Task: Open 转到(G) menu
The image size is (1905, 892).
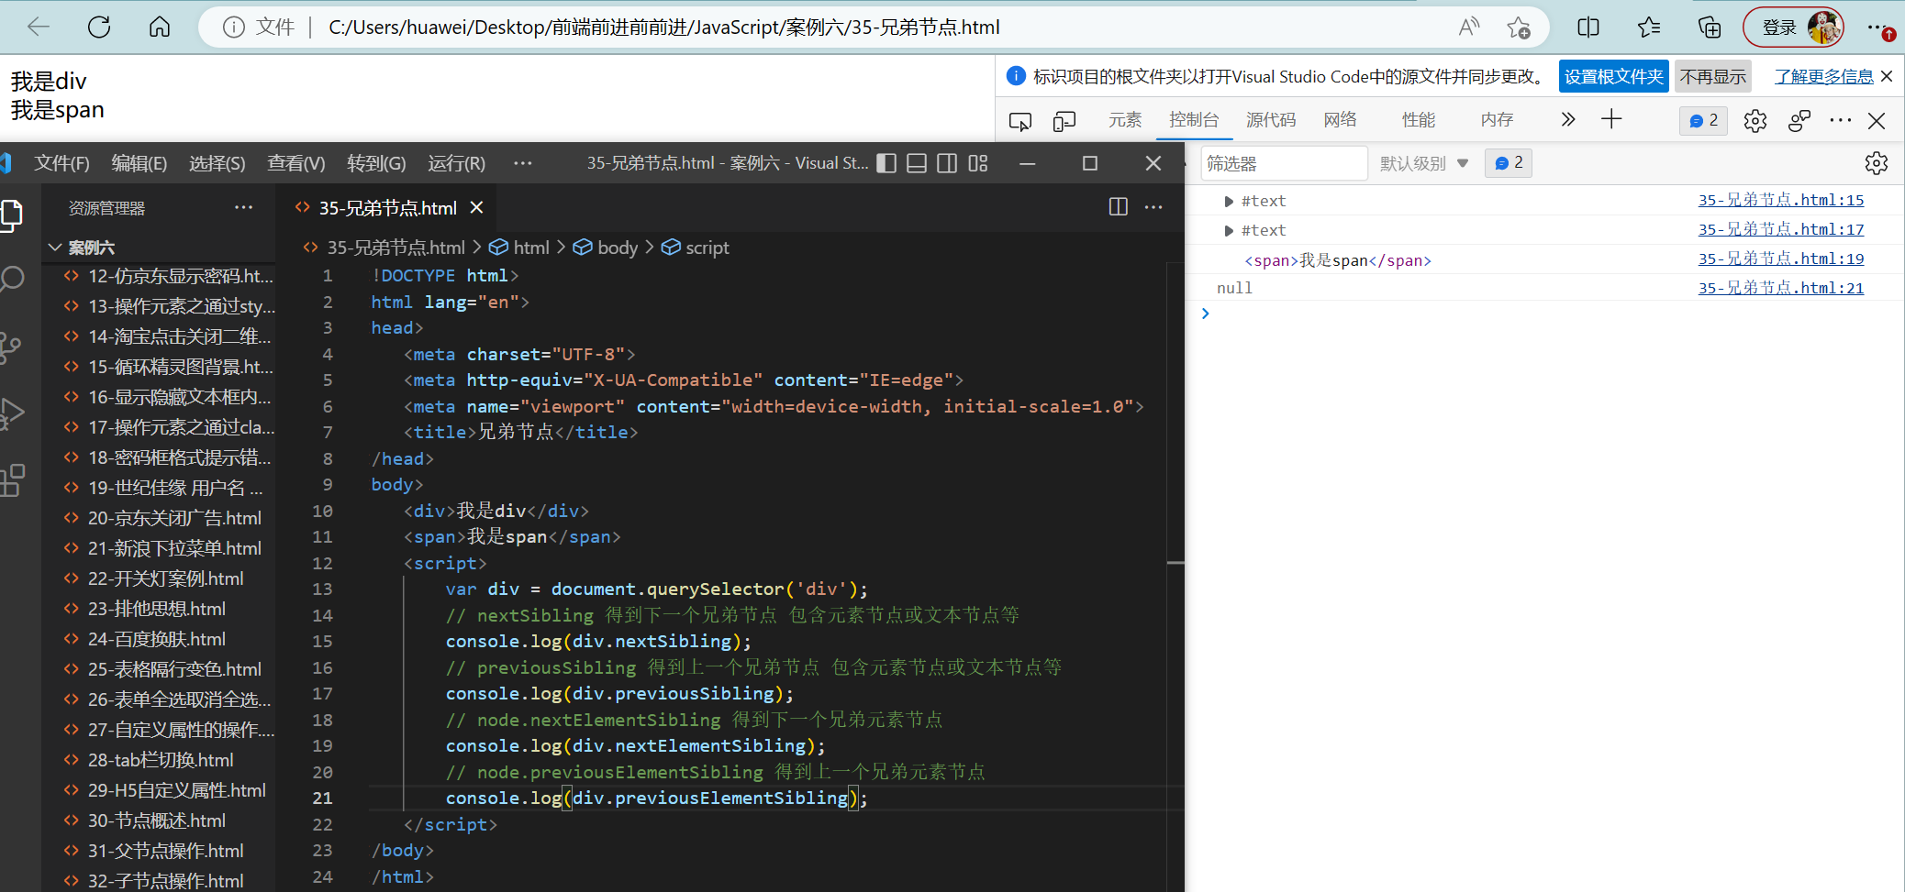Action: pyautogui.click(x=376, y=163)
